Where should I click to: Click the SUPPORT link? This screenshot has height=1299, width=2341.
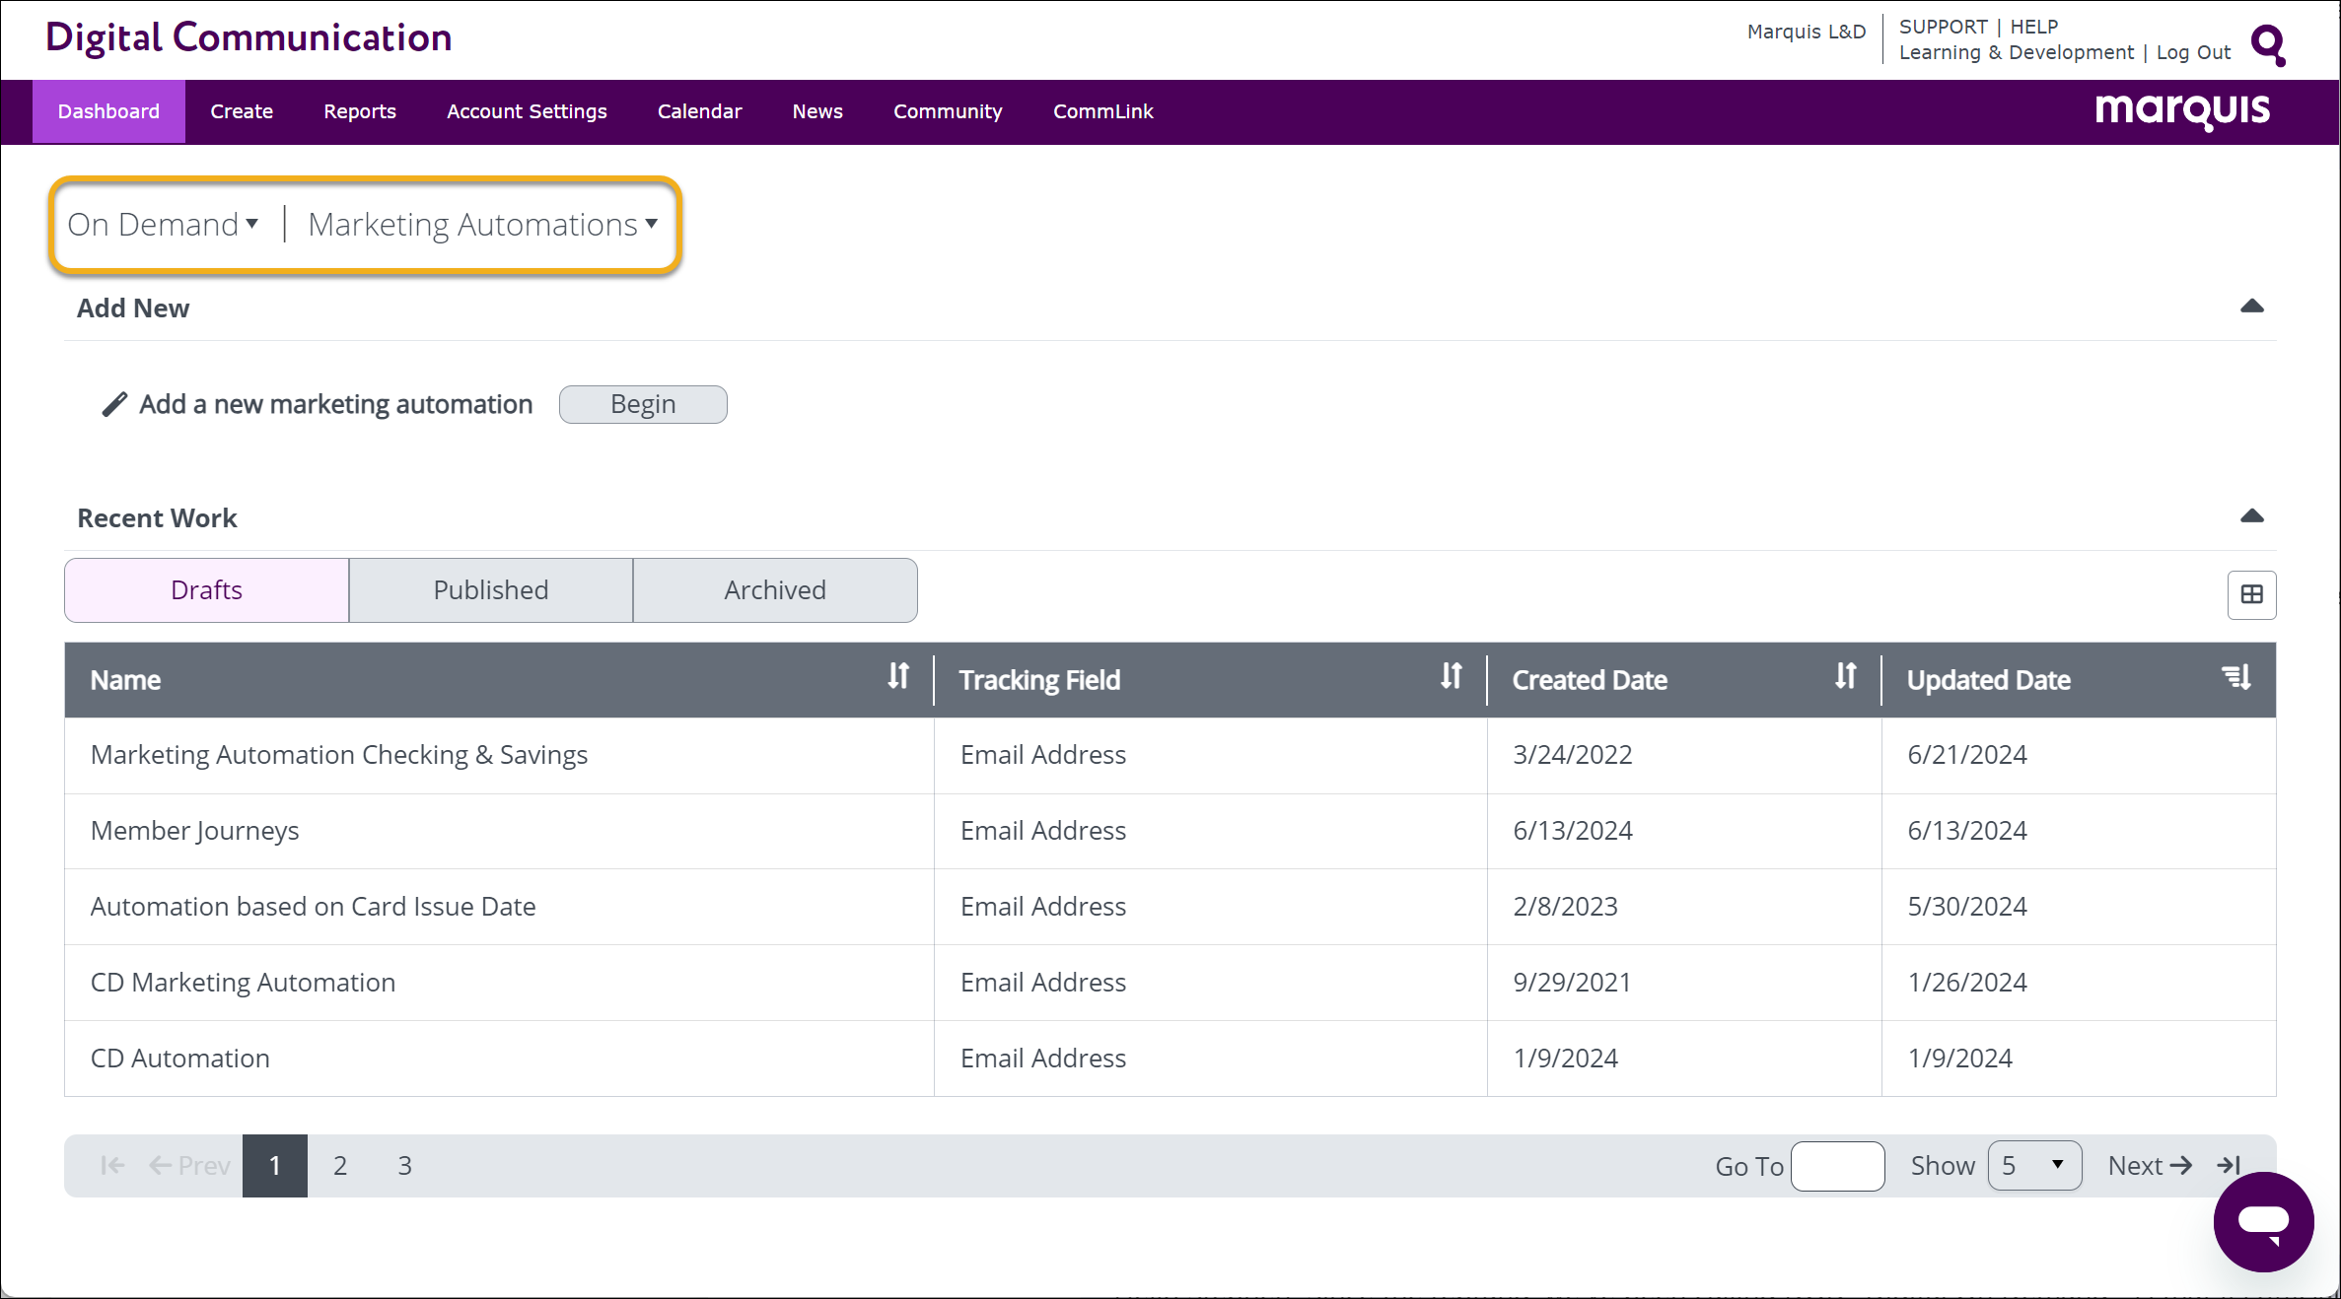click(1943, 27)
